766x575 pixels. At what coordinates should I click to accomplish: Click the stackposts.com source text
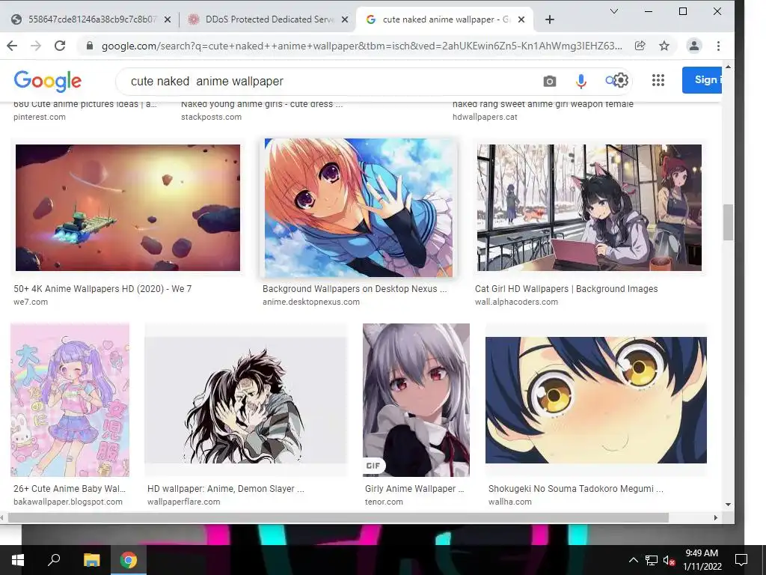211,118
